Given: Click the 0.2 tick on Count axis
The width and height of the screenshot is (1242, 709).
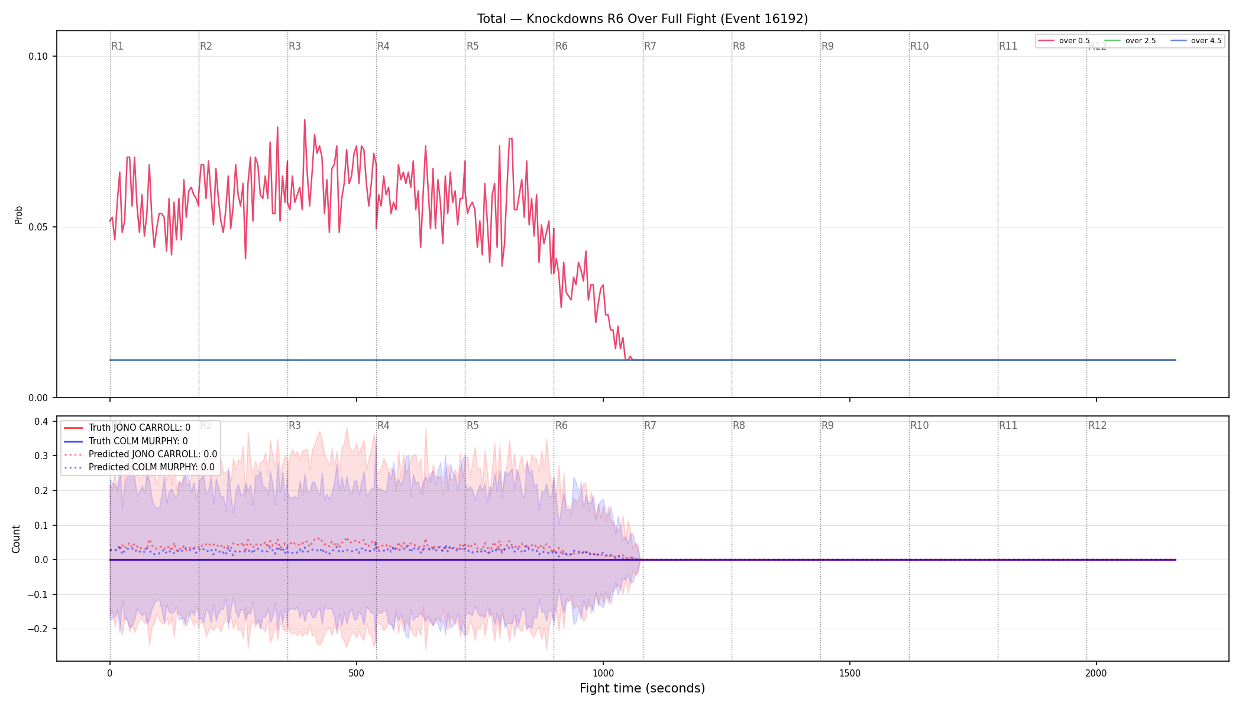Looking at the screenshot, I should click(x=41, y=491).
